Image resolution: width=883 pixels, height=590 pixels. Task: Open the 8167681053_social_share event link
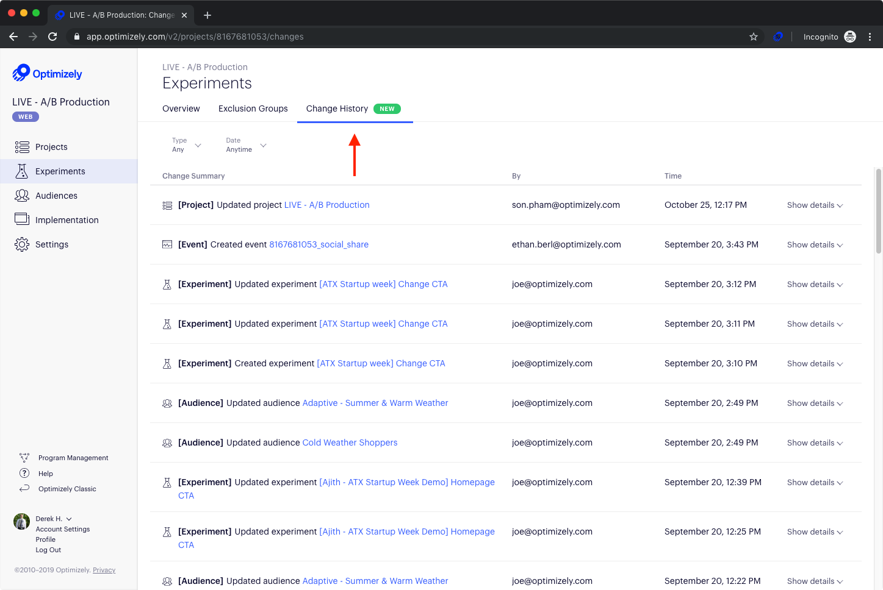[319, 244]
